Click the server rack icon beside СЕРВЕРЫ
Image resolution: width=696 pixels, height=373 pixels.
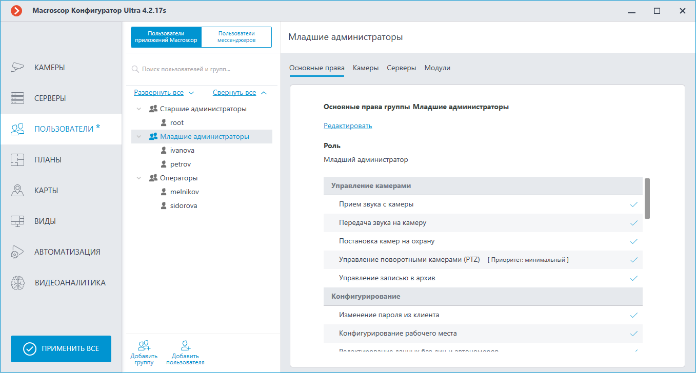17,98
